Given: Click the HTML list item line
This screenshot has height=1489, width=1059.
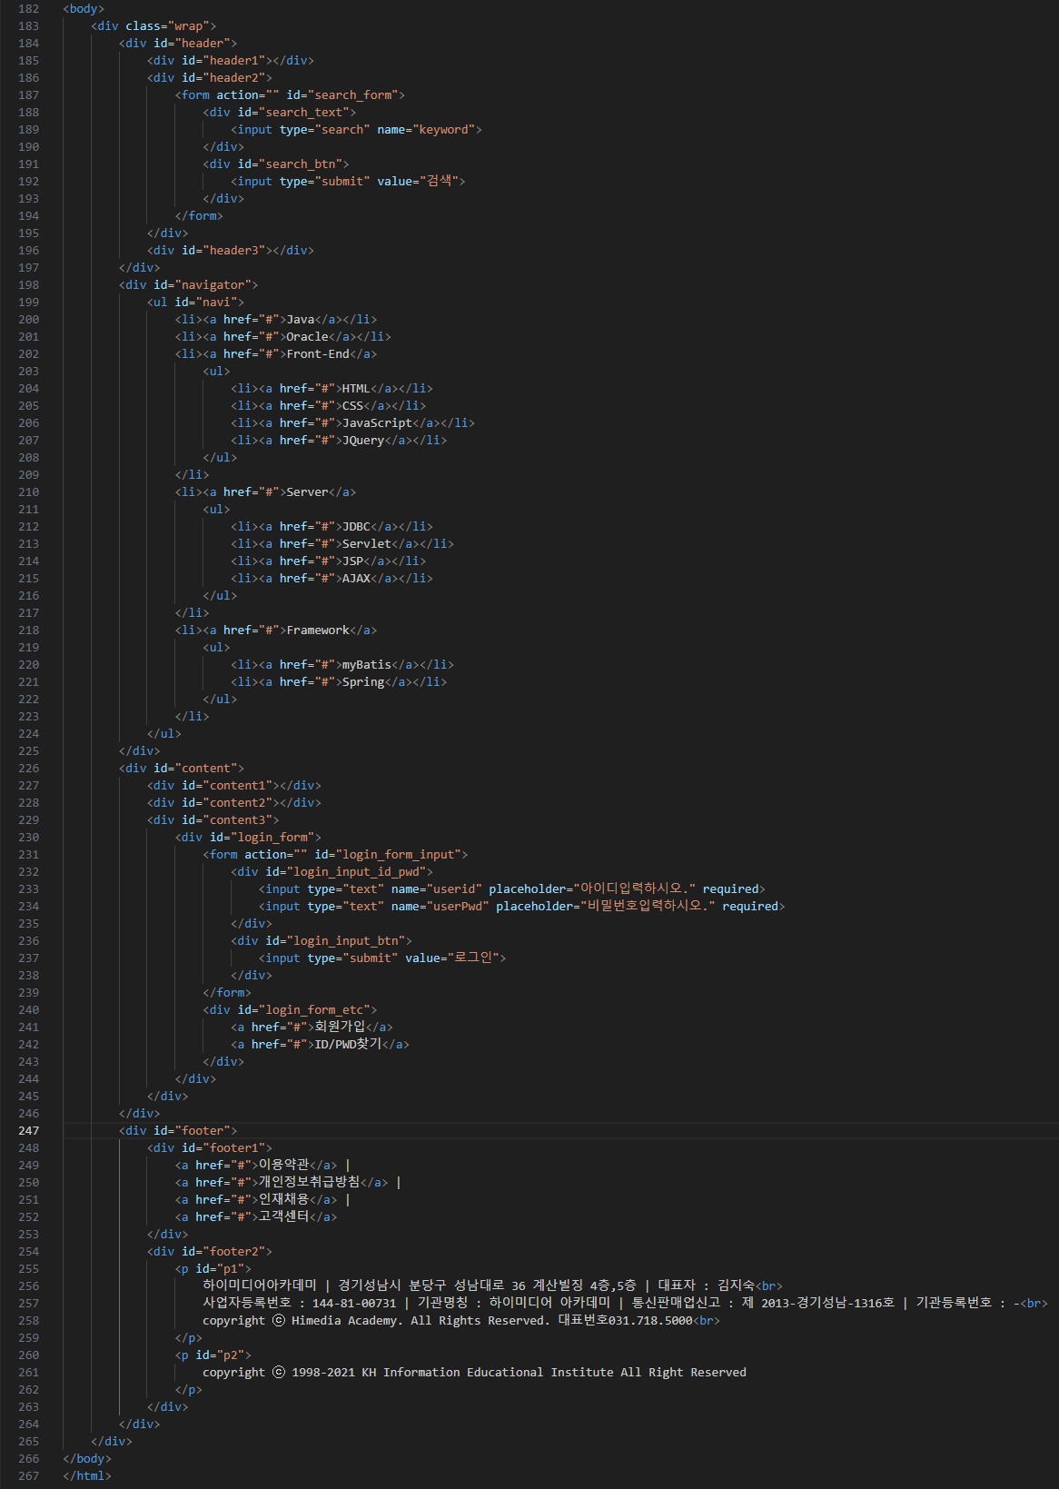Looking at the screenshot, I should (x=332, y=389).
